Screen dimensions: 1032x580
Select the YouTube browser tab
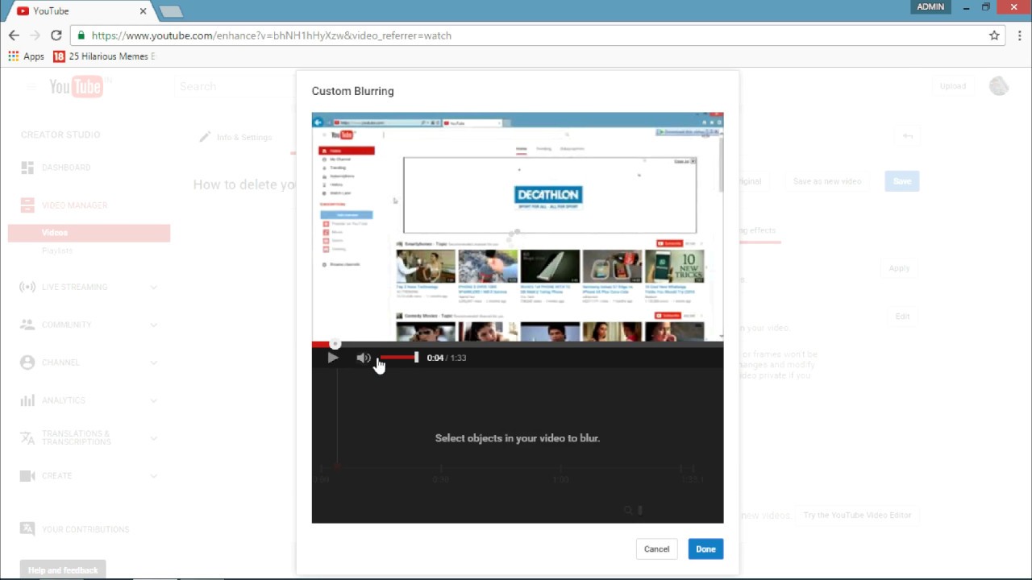(81, 10)
